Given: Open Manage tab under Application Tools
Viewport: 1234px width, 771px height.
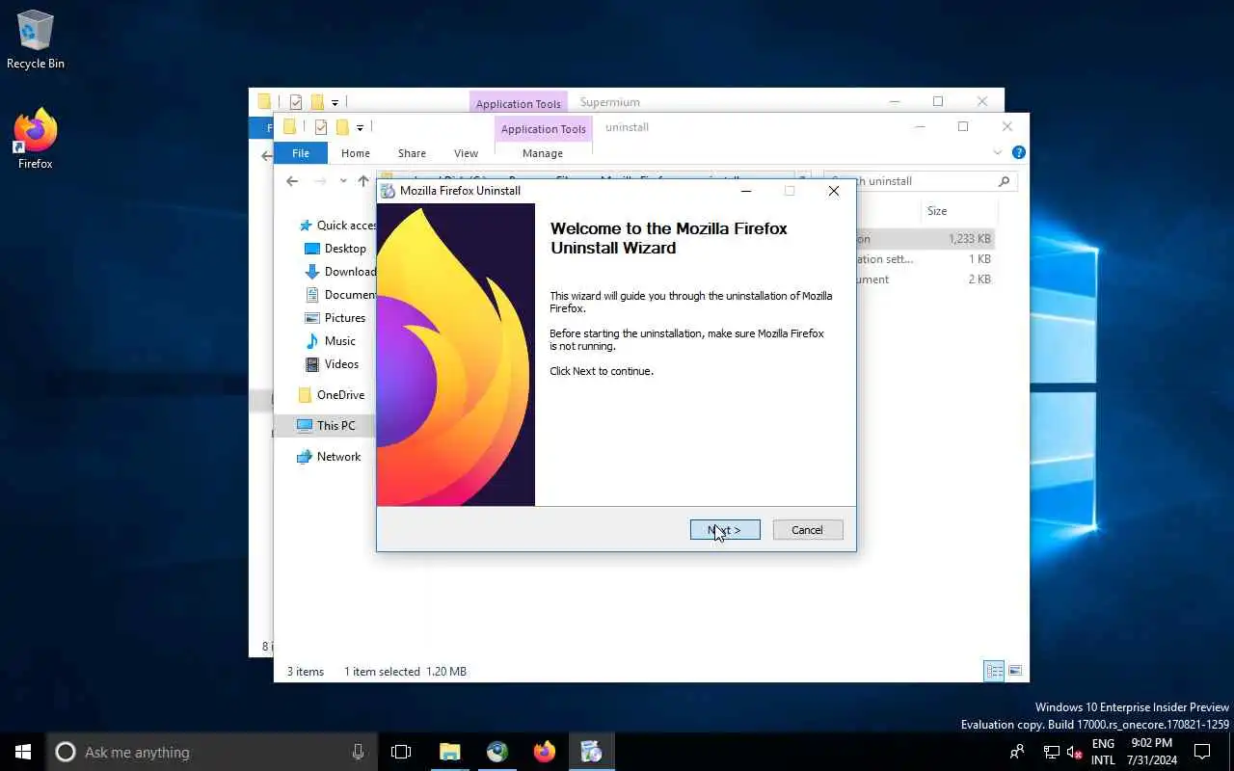Looking at the screenshot, I should point(543,153).
